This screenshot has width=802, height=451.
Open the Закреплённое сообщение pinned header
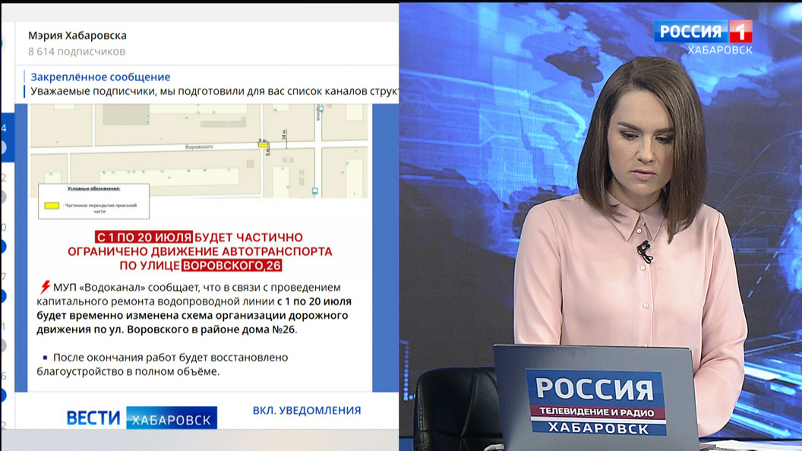tap(100, 77)
